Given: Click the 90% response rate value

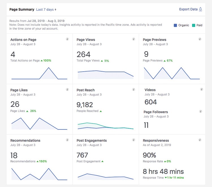Looking at the screenshot, I should pos(150,155).
